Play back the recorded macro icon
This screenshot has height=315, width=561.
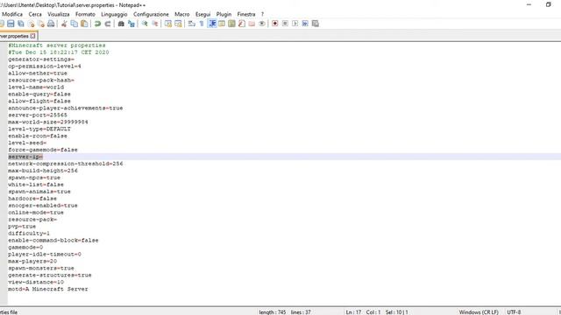pos(295,24)
